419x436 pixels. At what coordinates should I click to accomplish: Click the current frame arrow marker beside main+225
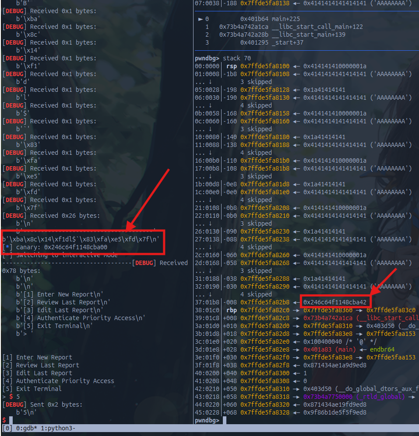tap(201, 19)
